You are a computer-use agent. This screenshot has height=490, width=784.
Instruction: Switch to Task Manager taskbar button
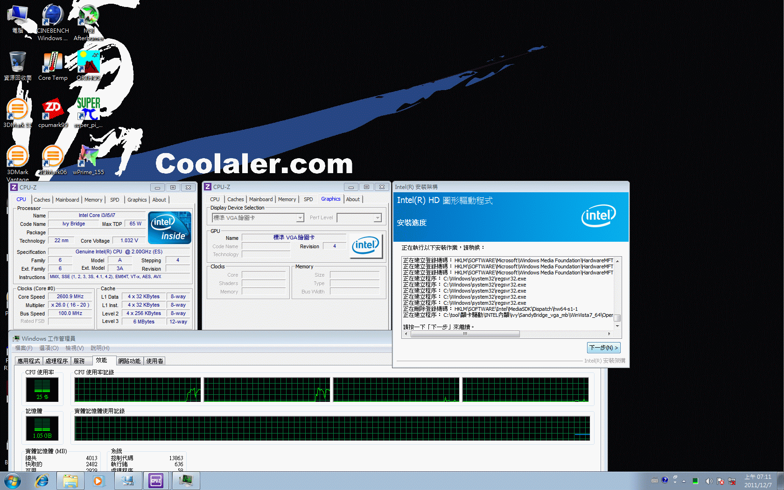point(186,480)
